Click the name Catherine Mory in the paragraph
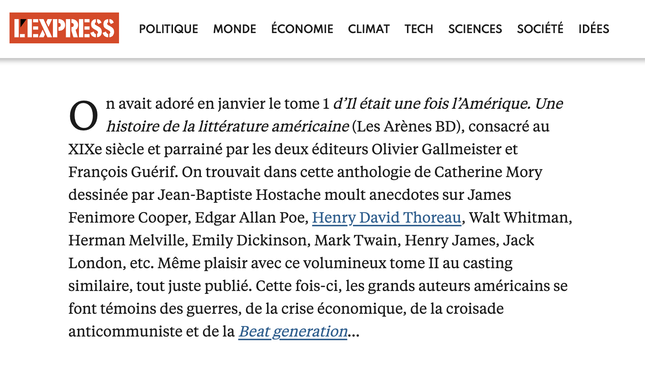Screen dimensions: 645x374 click(x=488, y=172)
